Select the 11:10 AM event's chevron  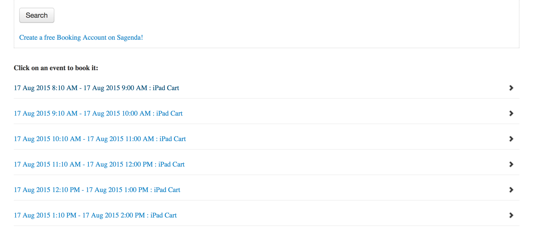pyautogui.click(x=511, y=164)
